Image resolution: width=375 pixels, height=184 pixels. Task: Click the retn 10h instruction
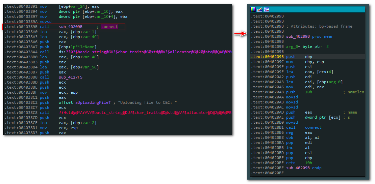pyautogui.click(x=281, y=163)
